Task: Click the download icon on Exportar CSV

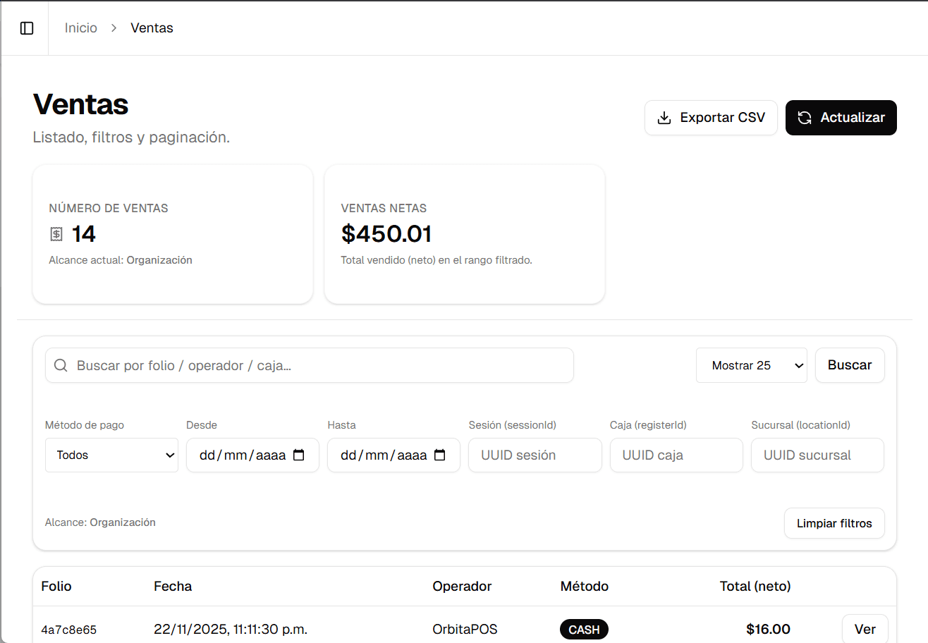Action: (x=664, y=118)
